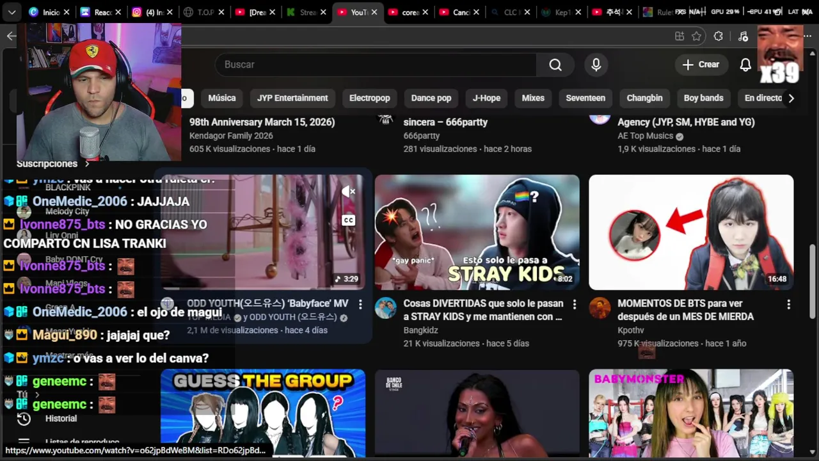Open the tab search dropdown arrow

12,12
